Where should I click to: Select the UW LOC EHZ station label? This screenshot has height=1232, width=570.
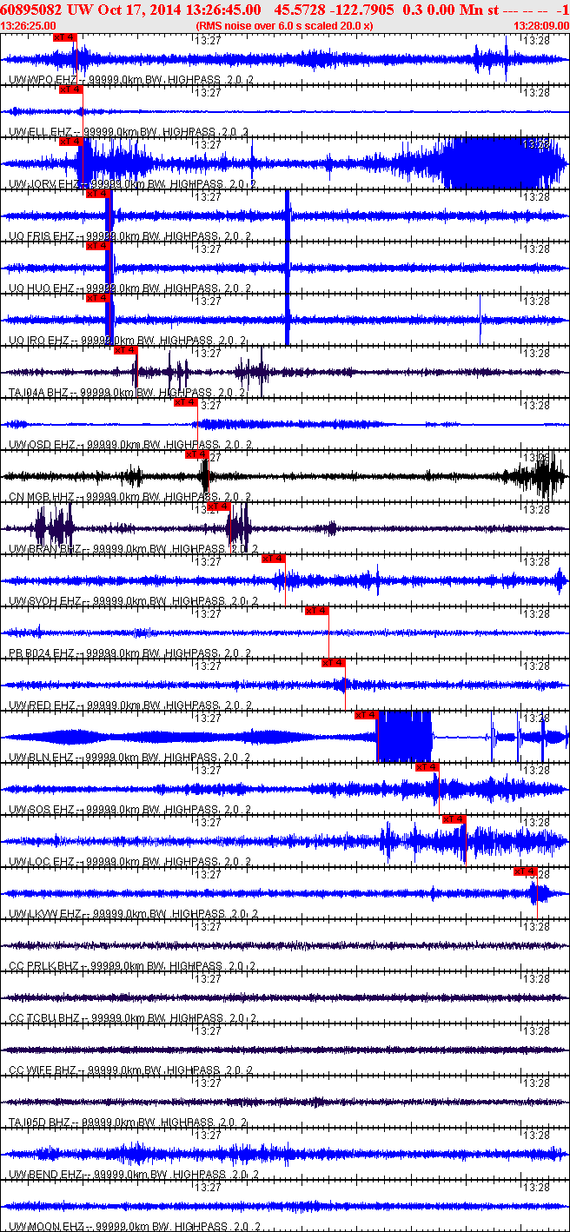click(43, 862)
